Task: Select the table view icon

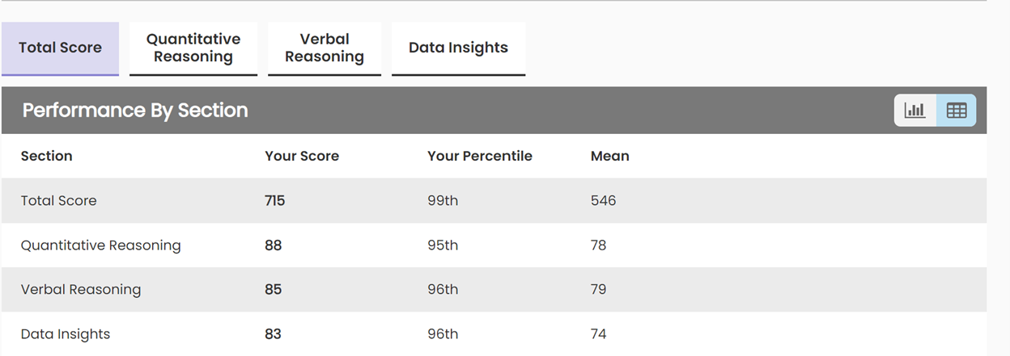Action: coord(957,111)
